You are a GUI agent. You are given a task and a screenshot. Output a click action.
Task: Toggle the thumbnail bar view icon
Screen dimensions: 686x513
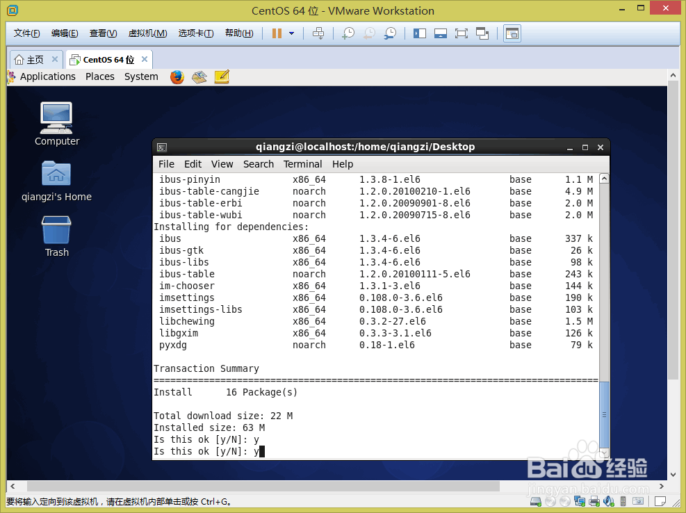pos(441,33)
